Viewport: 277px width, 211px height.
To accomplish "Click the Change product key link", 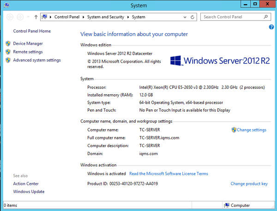I will pyautogui.click(x=249, y=184).
